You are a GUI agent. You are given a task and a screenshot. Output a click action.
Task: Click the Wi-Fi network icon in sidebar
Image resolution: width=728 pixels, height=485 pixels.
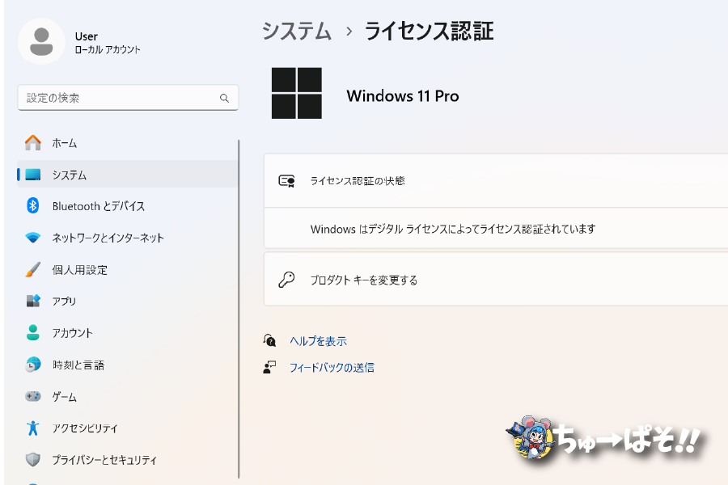pos(33,238)
